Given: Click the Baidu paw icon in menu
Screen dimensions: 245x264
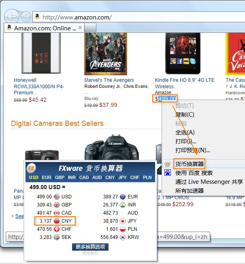Looking at the screenshot, I should coord(168,172).
